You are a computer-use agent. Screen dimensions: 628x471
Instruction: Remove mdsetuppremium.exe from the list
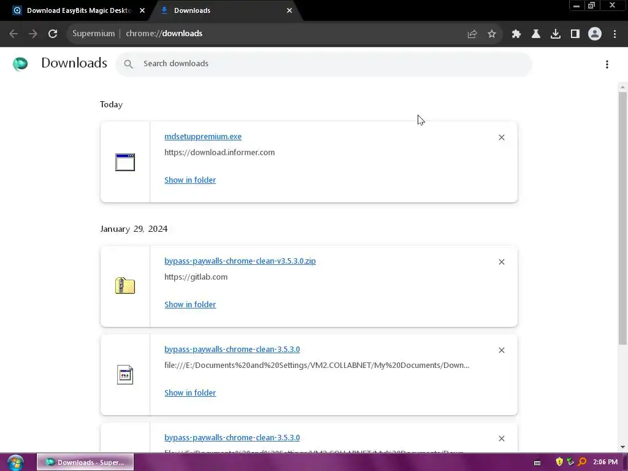(x=502, y=137)
